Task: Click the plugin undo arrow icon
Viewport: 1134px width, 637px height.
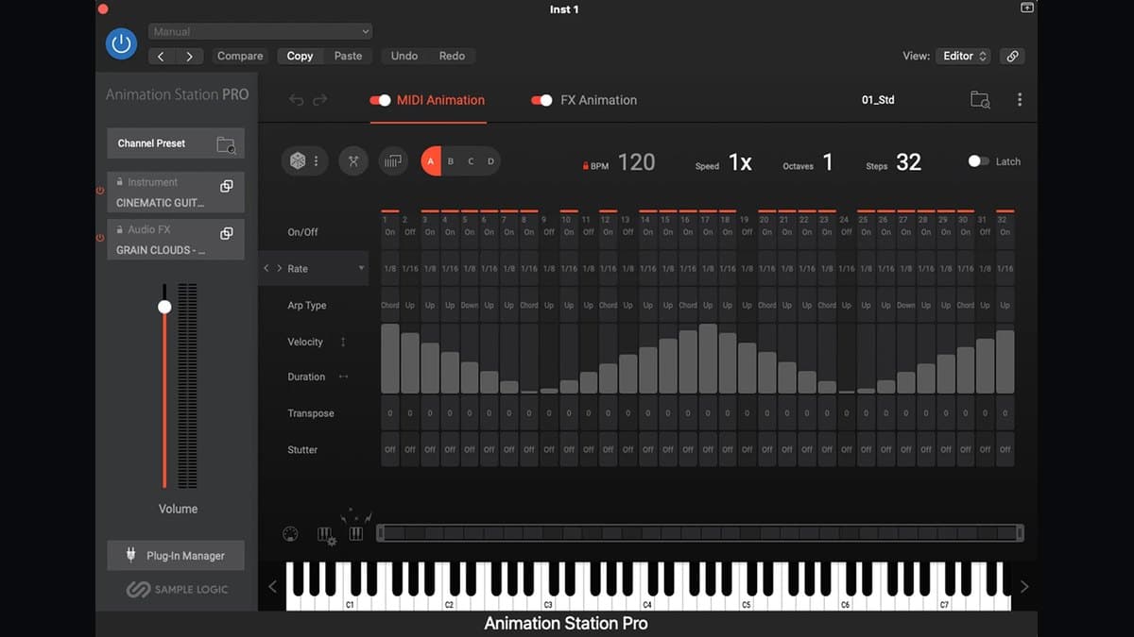Action: pos(297,100)
